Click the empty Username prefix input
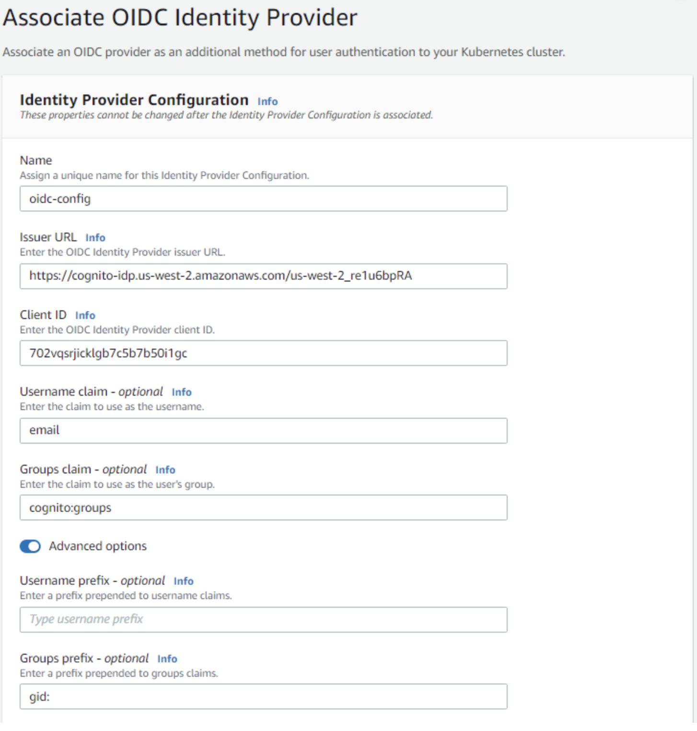Viewport: 697px width, 731px height. pyautogui.click(x=263, y=619)
